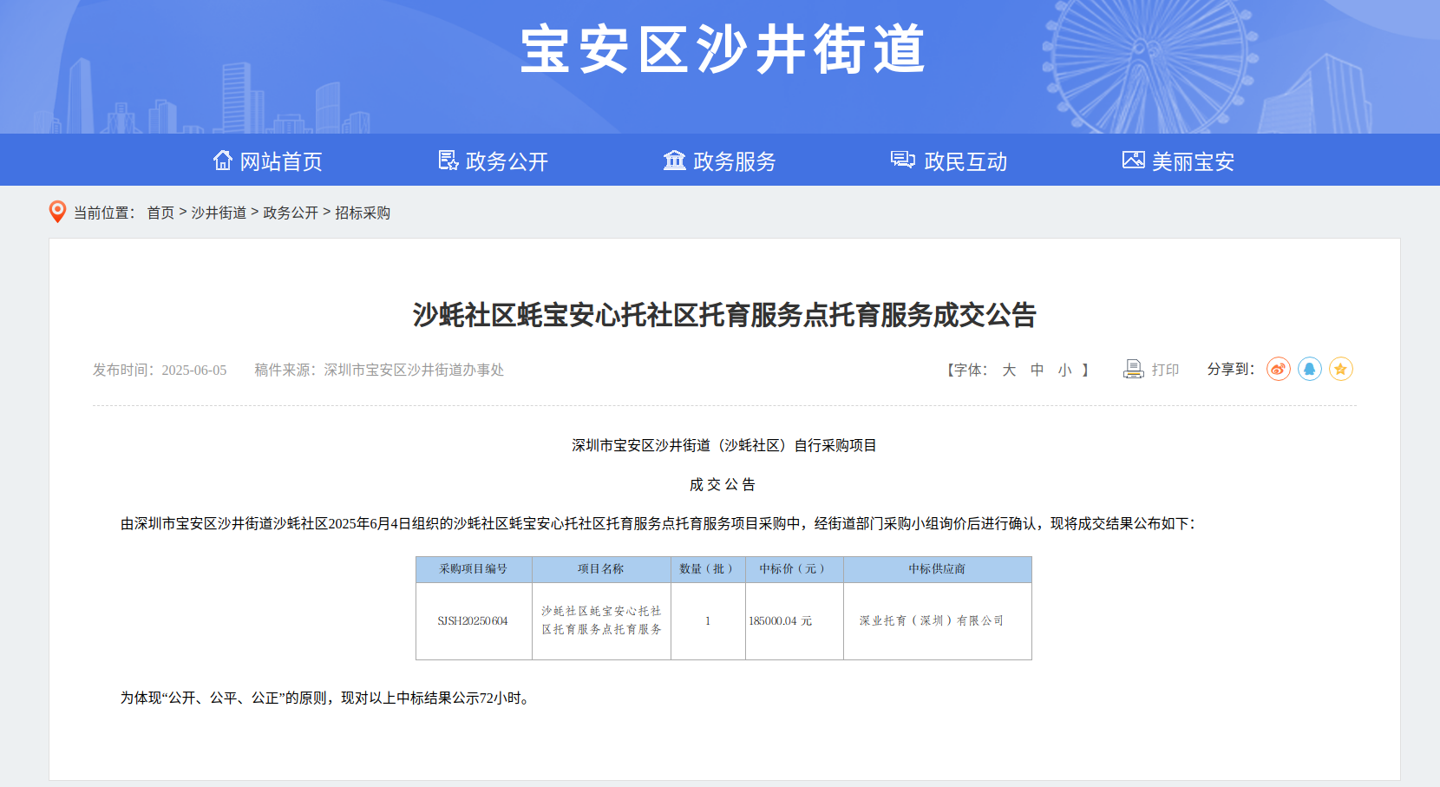1440x787 pixels.
Task: Click the picture icon beside 美丽宝安
Action: click(1133, 160)
